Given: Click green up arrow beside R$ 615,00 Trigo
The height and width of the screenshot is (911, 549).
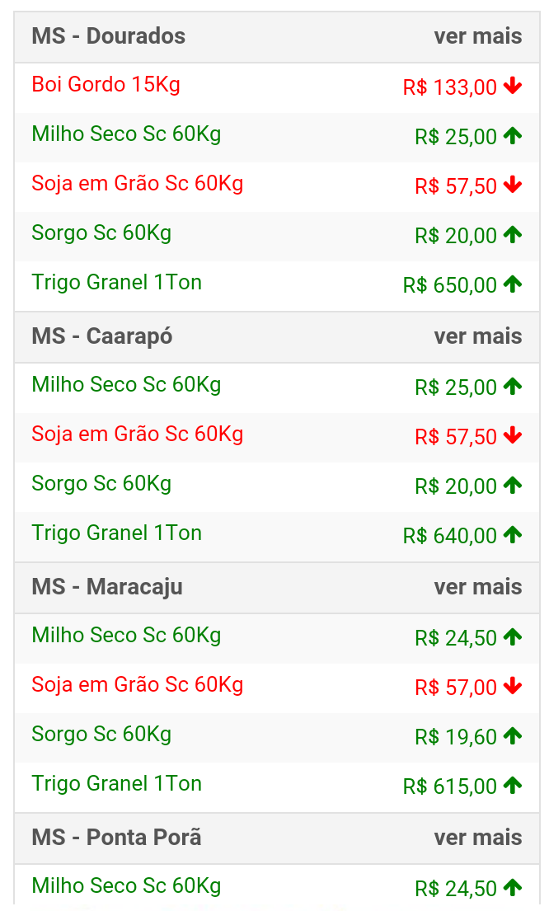Looking at the screenshot, I should coord(513,785).
